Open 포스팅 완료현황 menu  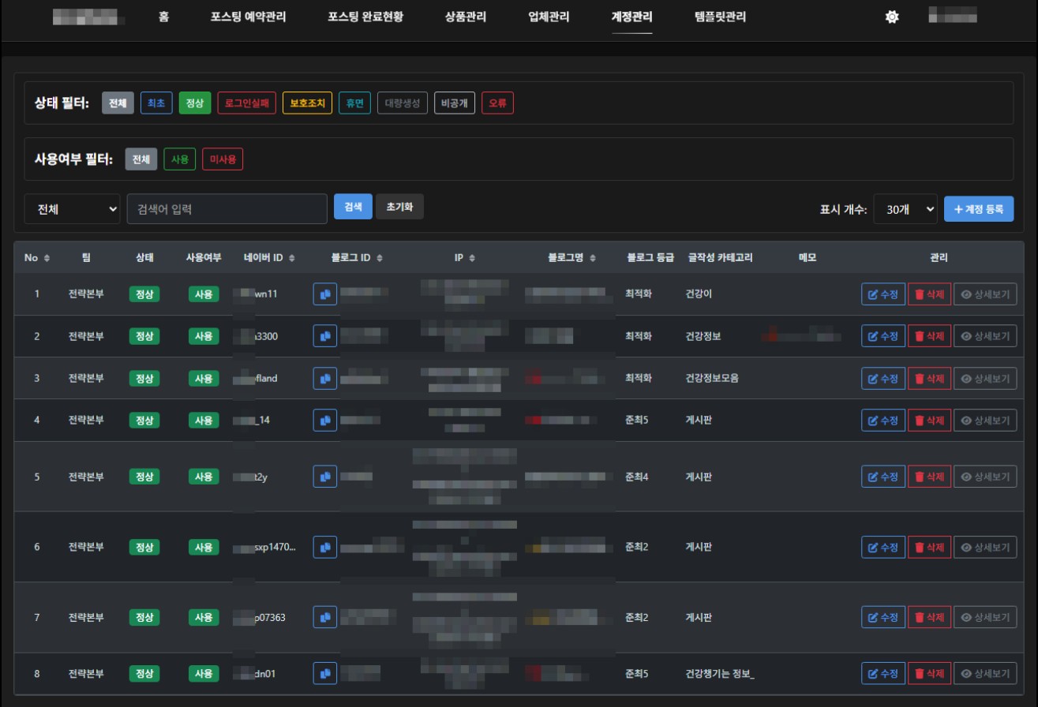click(365, 17)
